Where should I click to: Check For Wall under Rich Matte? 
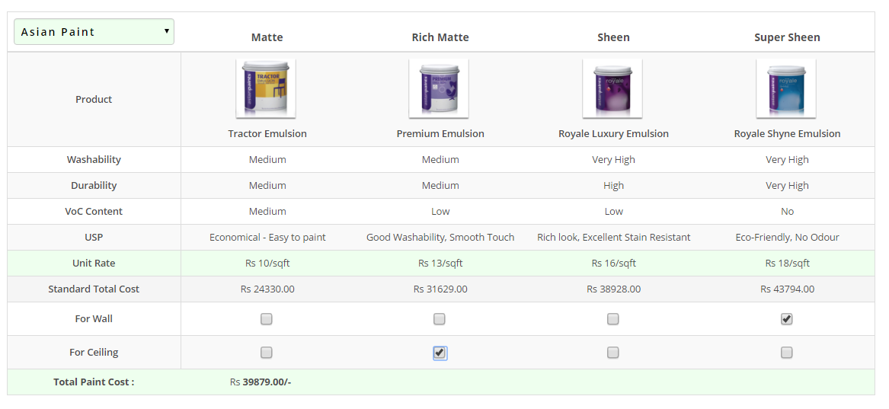pos(440,319)
